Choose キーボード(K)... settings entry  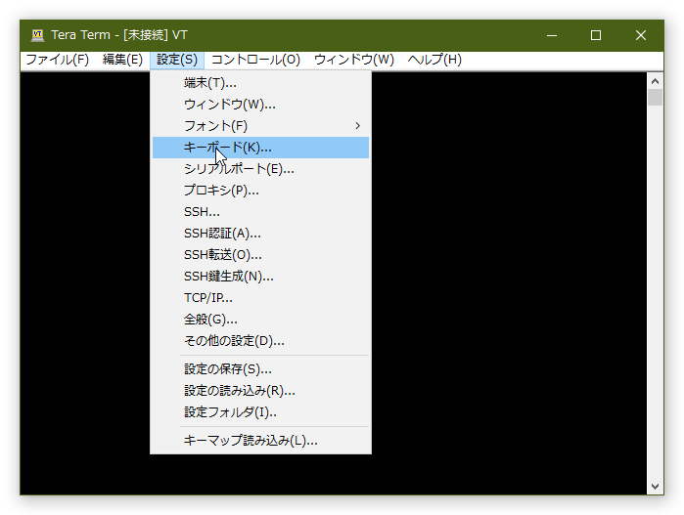coord(260,148)
